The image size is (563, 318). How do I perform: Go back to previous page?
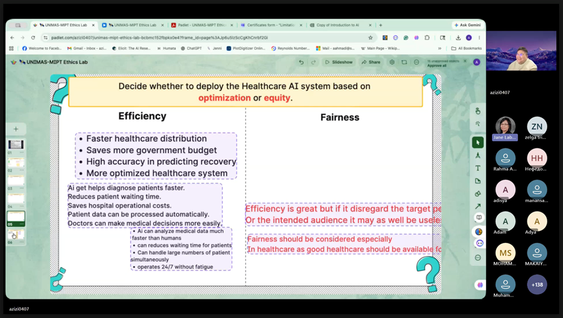[x=12, y=38]
